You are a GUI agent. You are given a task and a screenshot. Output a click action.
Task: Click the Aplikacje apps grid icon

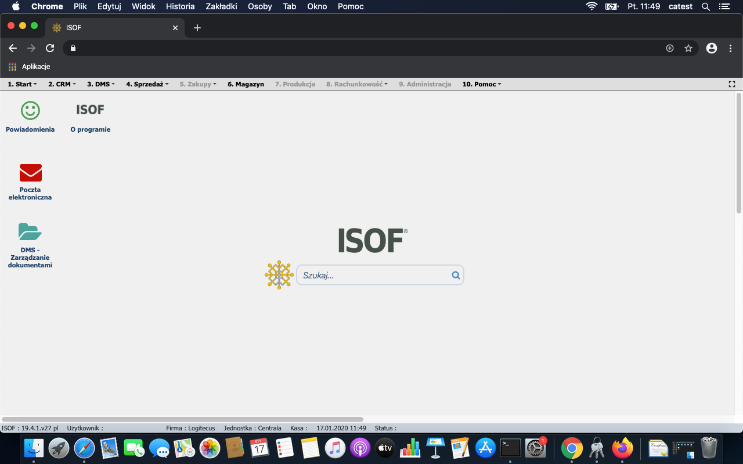[13, 67]
